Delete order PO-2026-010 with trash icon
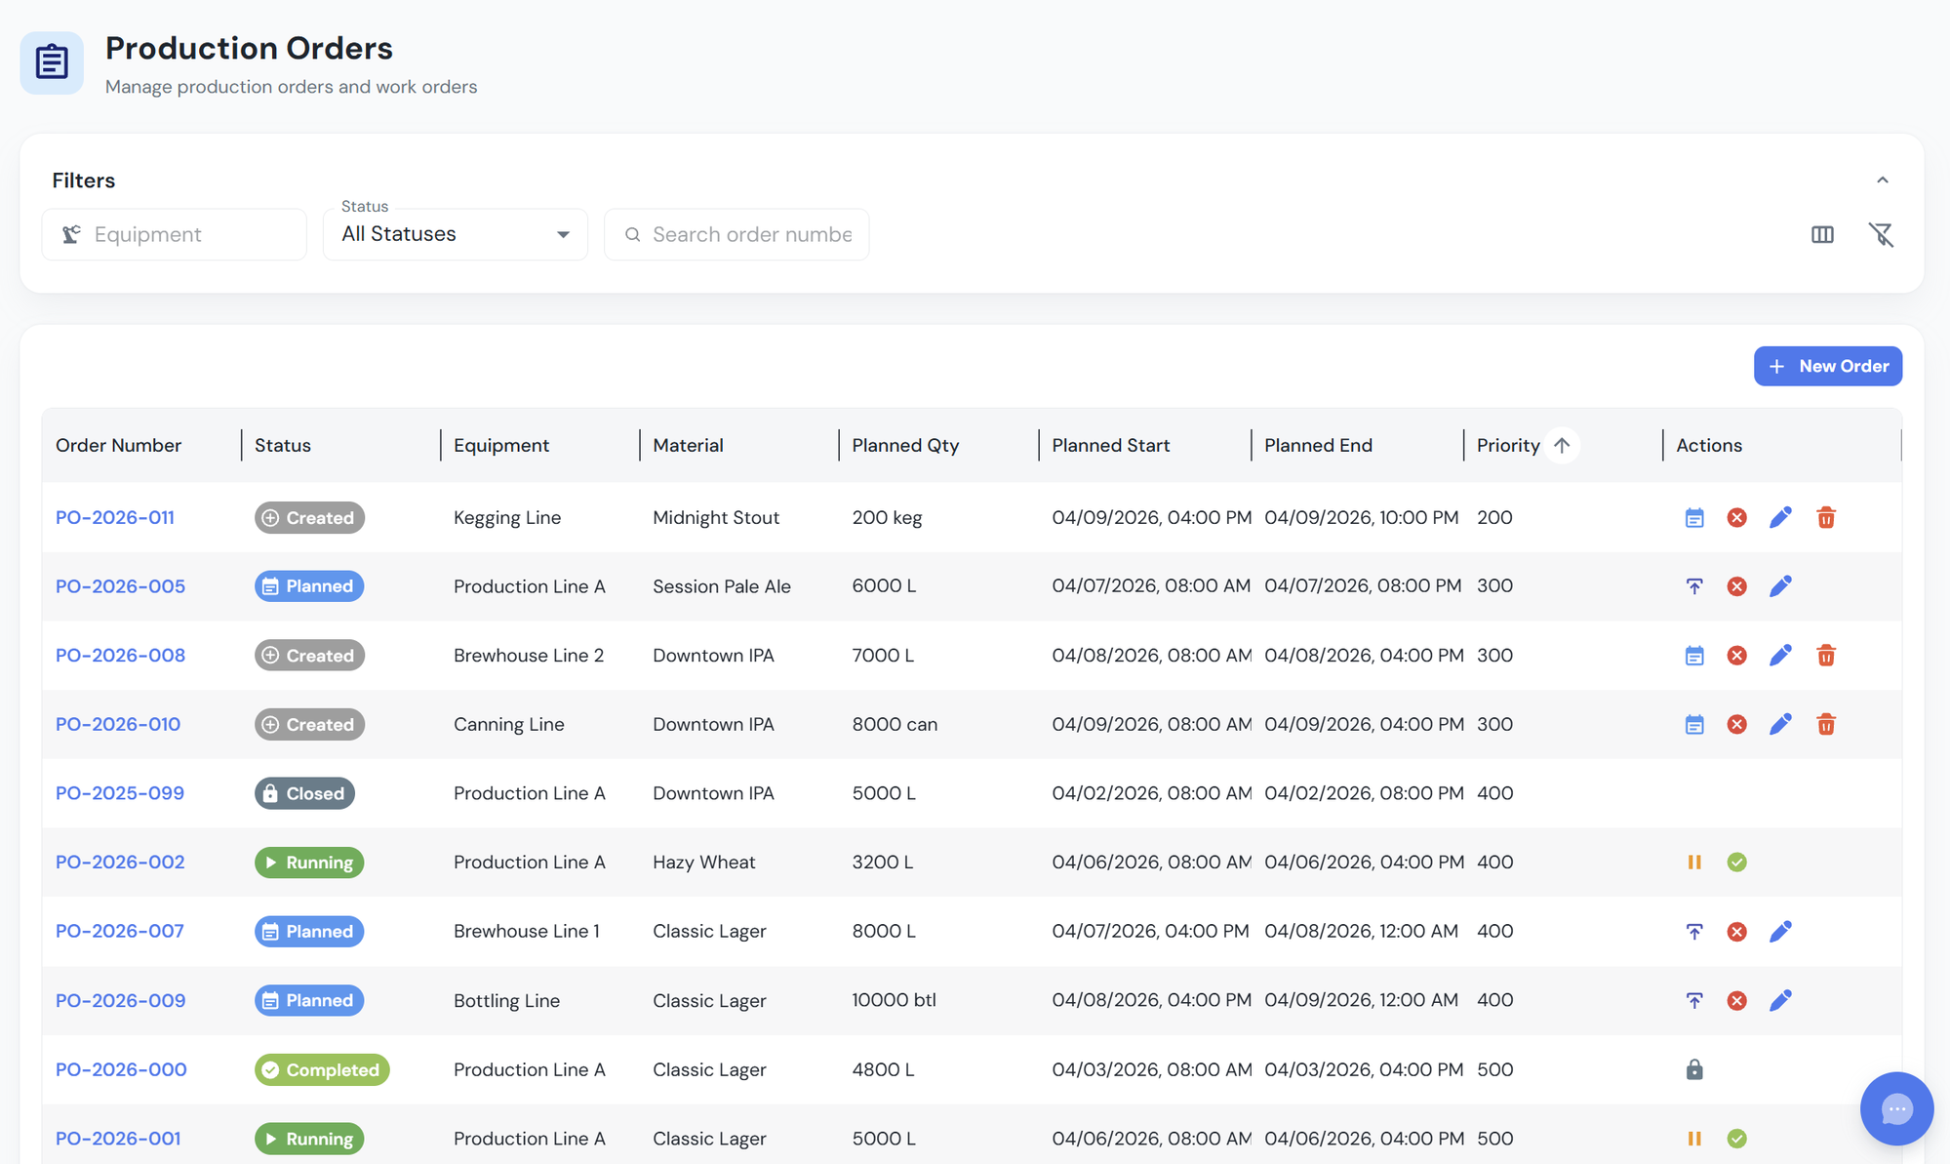The width and height of the screenshot is (1950, 1164). point(1826,724)
